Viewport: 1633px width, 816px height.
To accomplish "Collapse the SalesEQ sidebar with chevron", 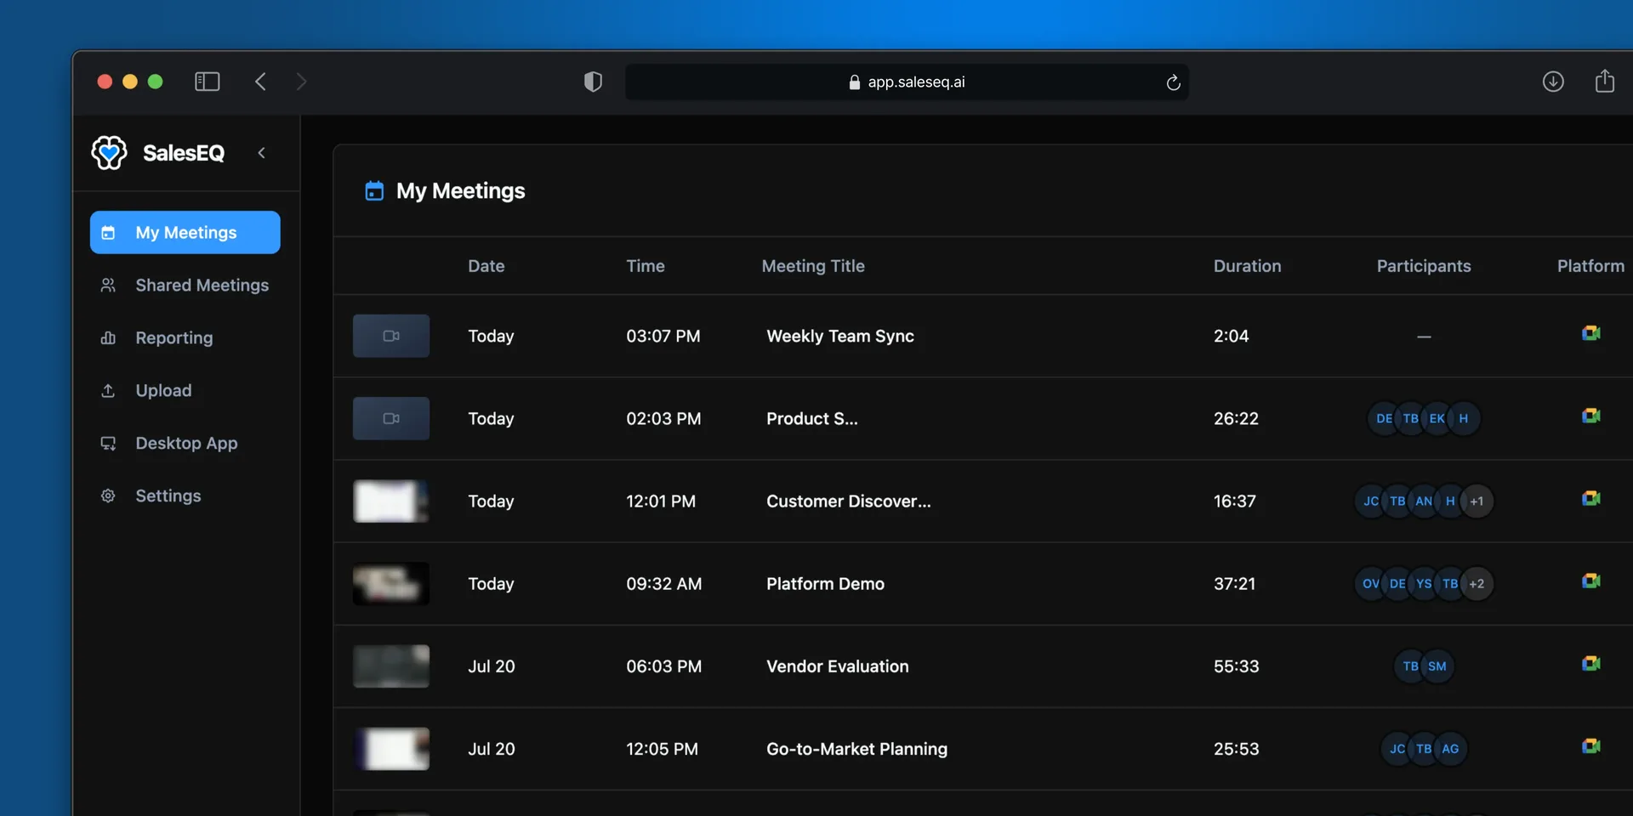I will pos(262,153).
